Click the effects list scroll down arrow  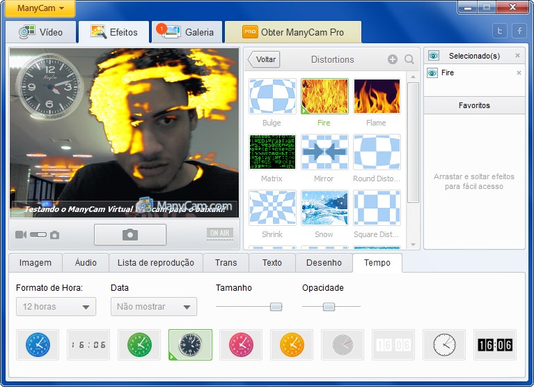pos(413,245)
